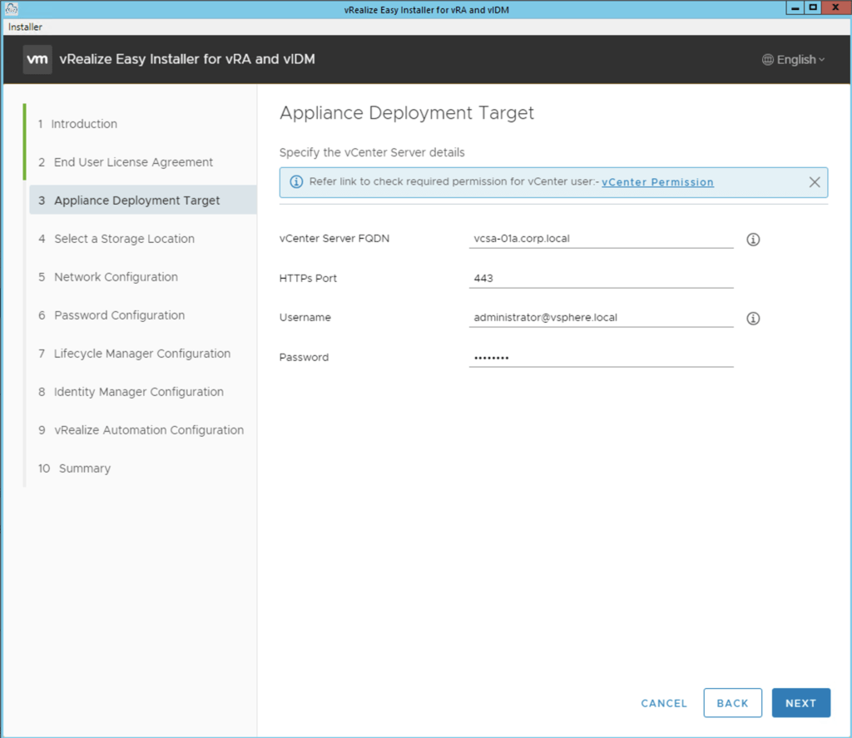Viewport: 852px width, 738px height.
Task: Click into the Username text field
Action: coord(601,317)
